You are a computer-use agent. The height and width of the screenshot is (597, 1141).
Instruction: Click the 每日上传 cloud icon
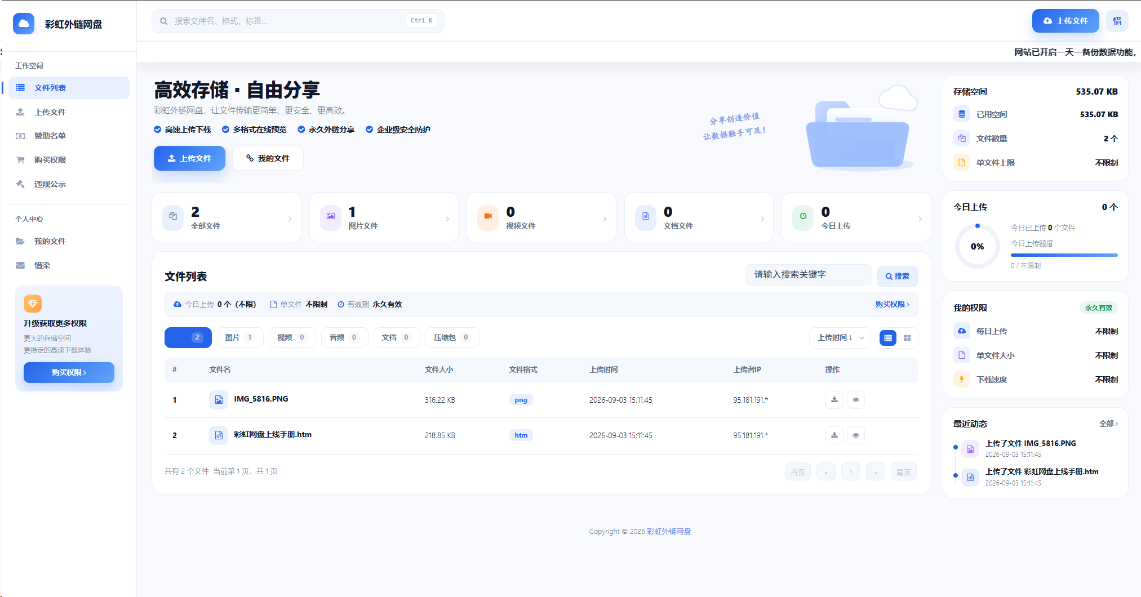click(962, 331)
